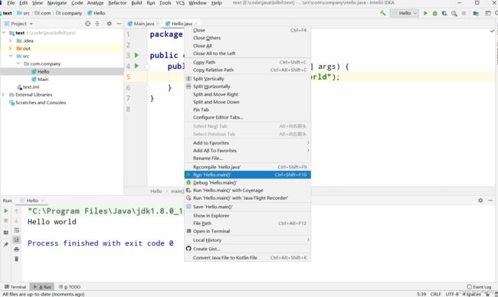
Task: Run with coverage from the top toolbar
Action: pos(444,13)
